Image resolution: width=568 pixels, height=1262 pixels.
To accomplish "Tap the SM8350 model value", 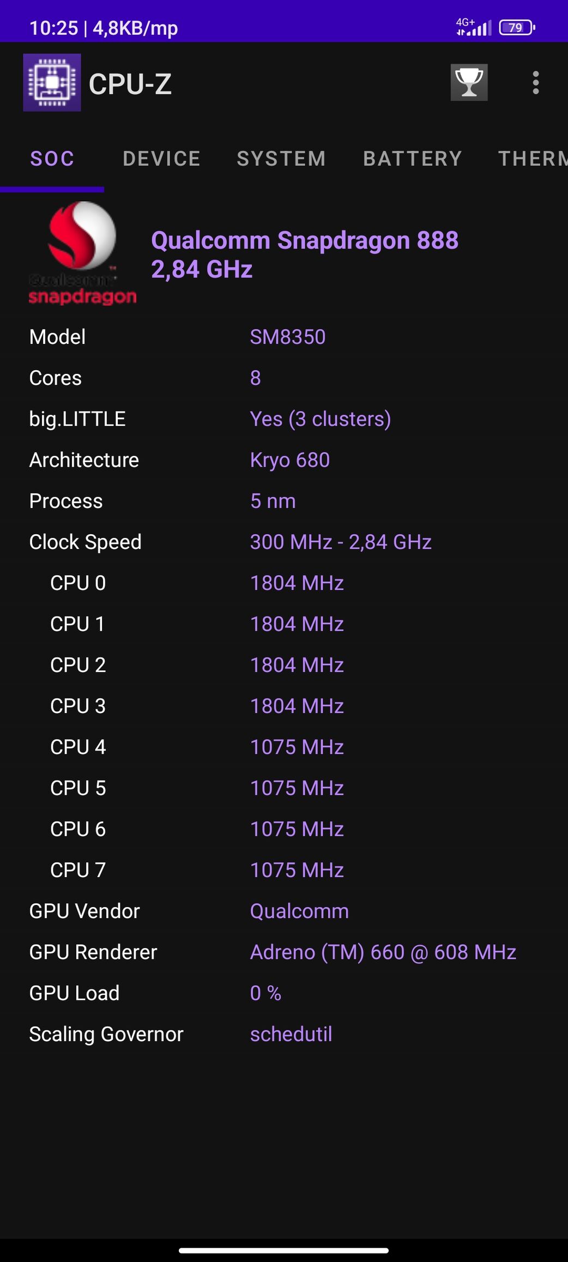I will click(288, 337).
